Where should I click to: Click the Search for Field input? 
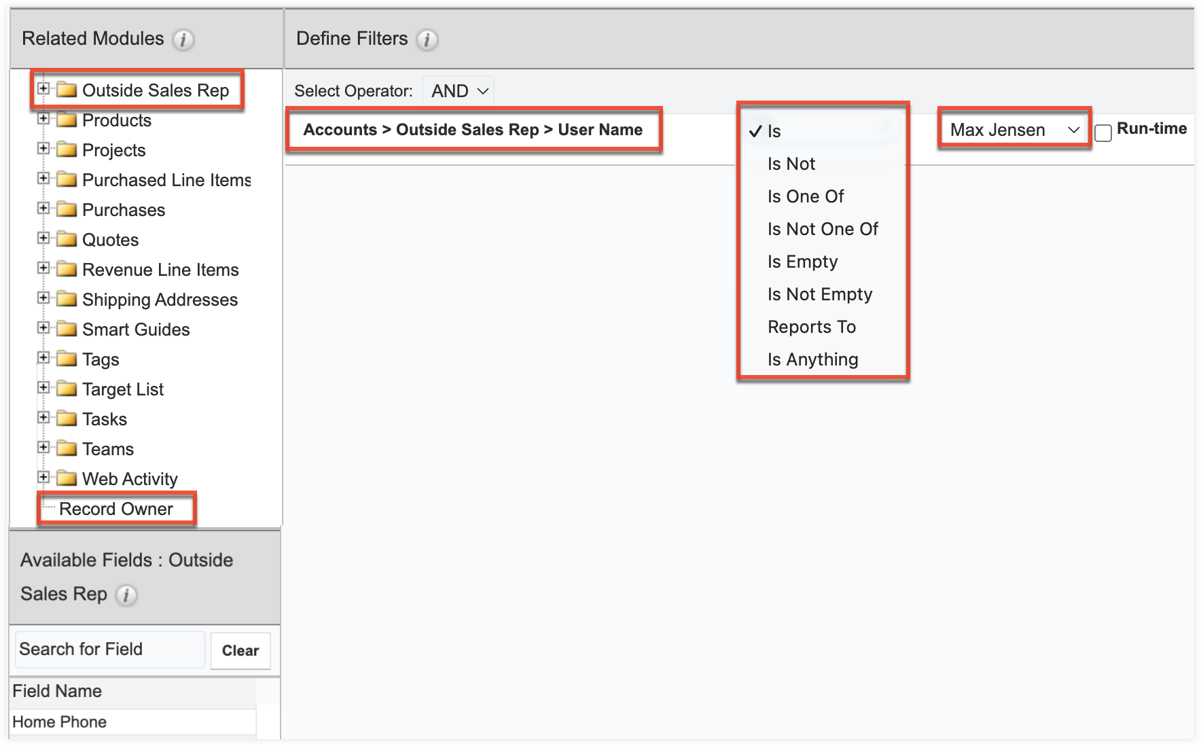(110, 650)
